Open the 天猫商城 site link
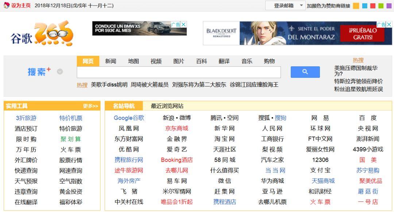 pyautogui.click(x=323, y=181)
